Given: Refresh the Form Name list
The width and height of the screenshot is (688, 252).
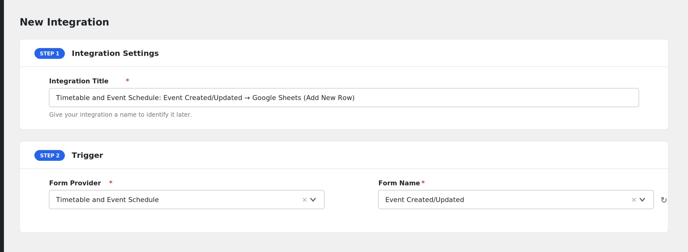Looking at the screenshot, I should point(664,200).
